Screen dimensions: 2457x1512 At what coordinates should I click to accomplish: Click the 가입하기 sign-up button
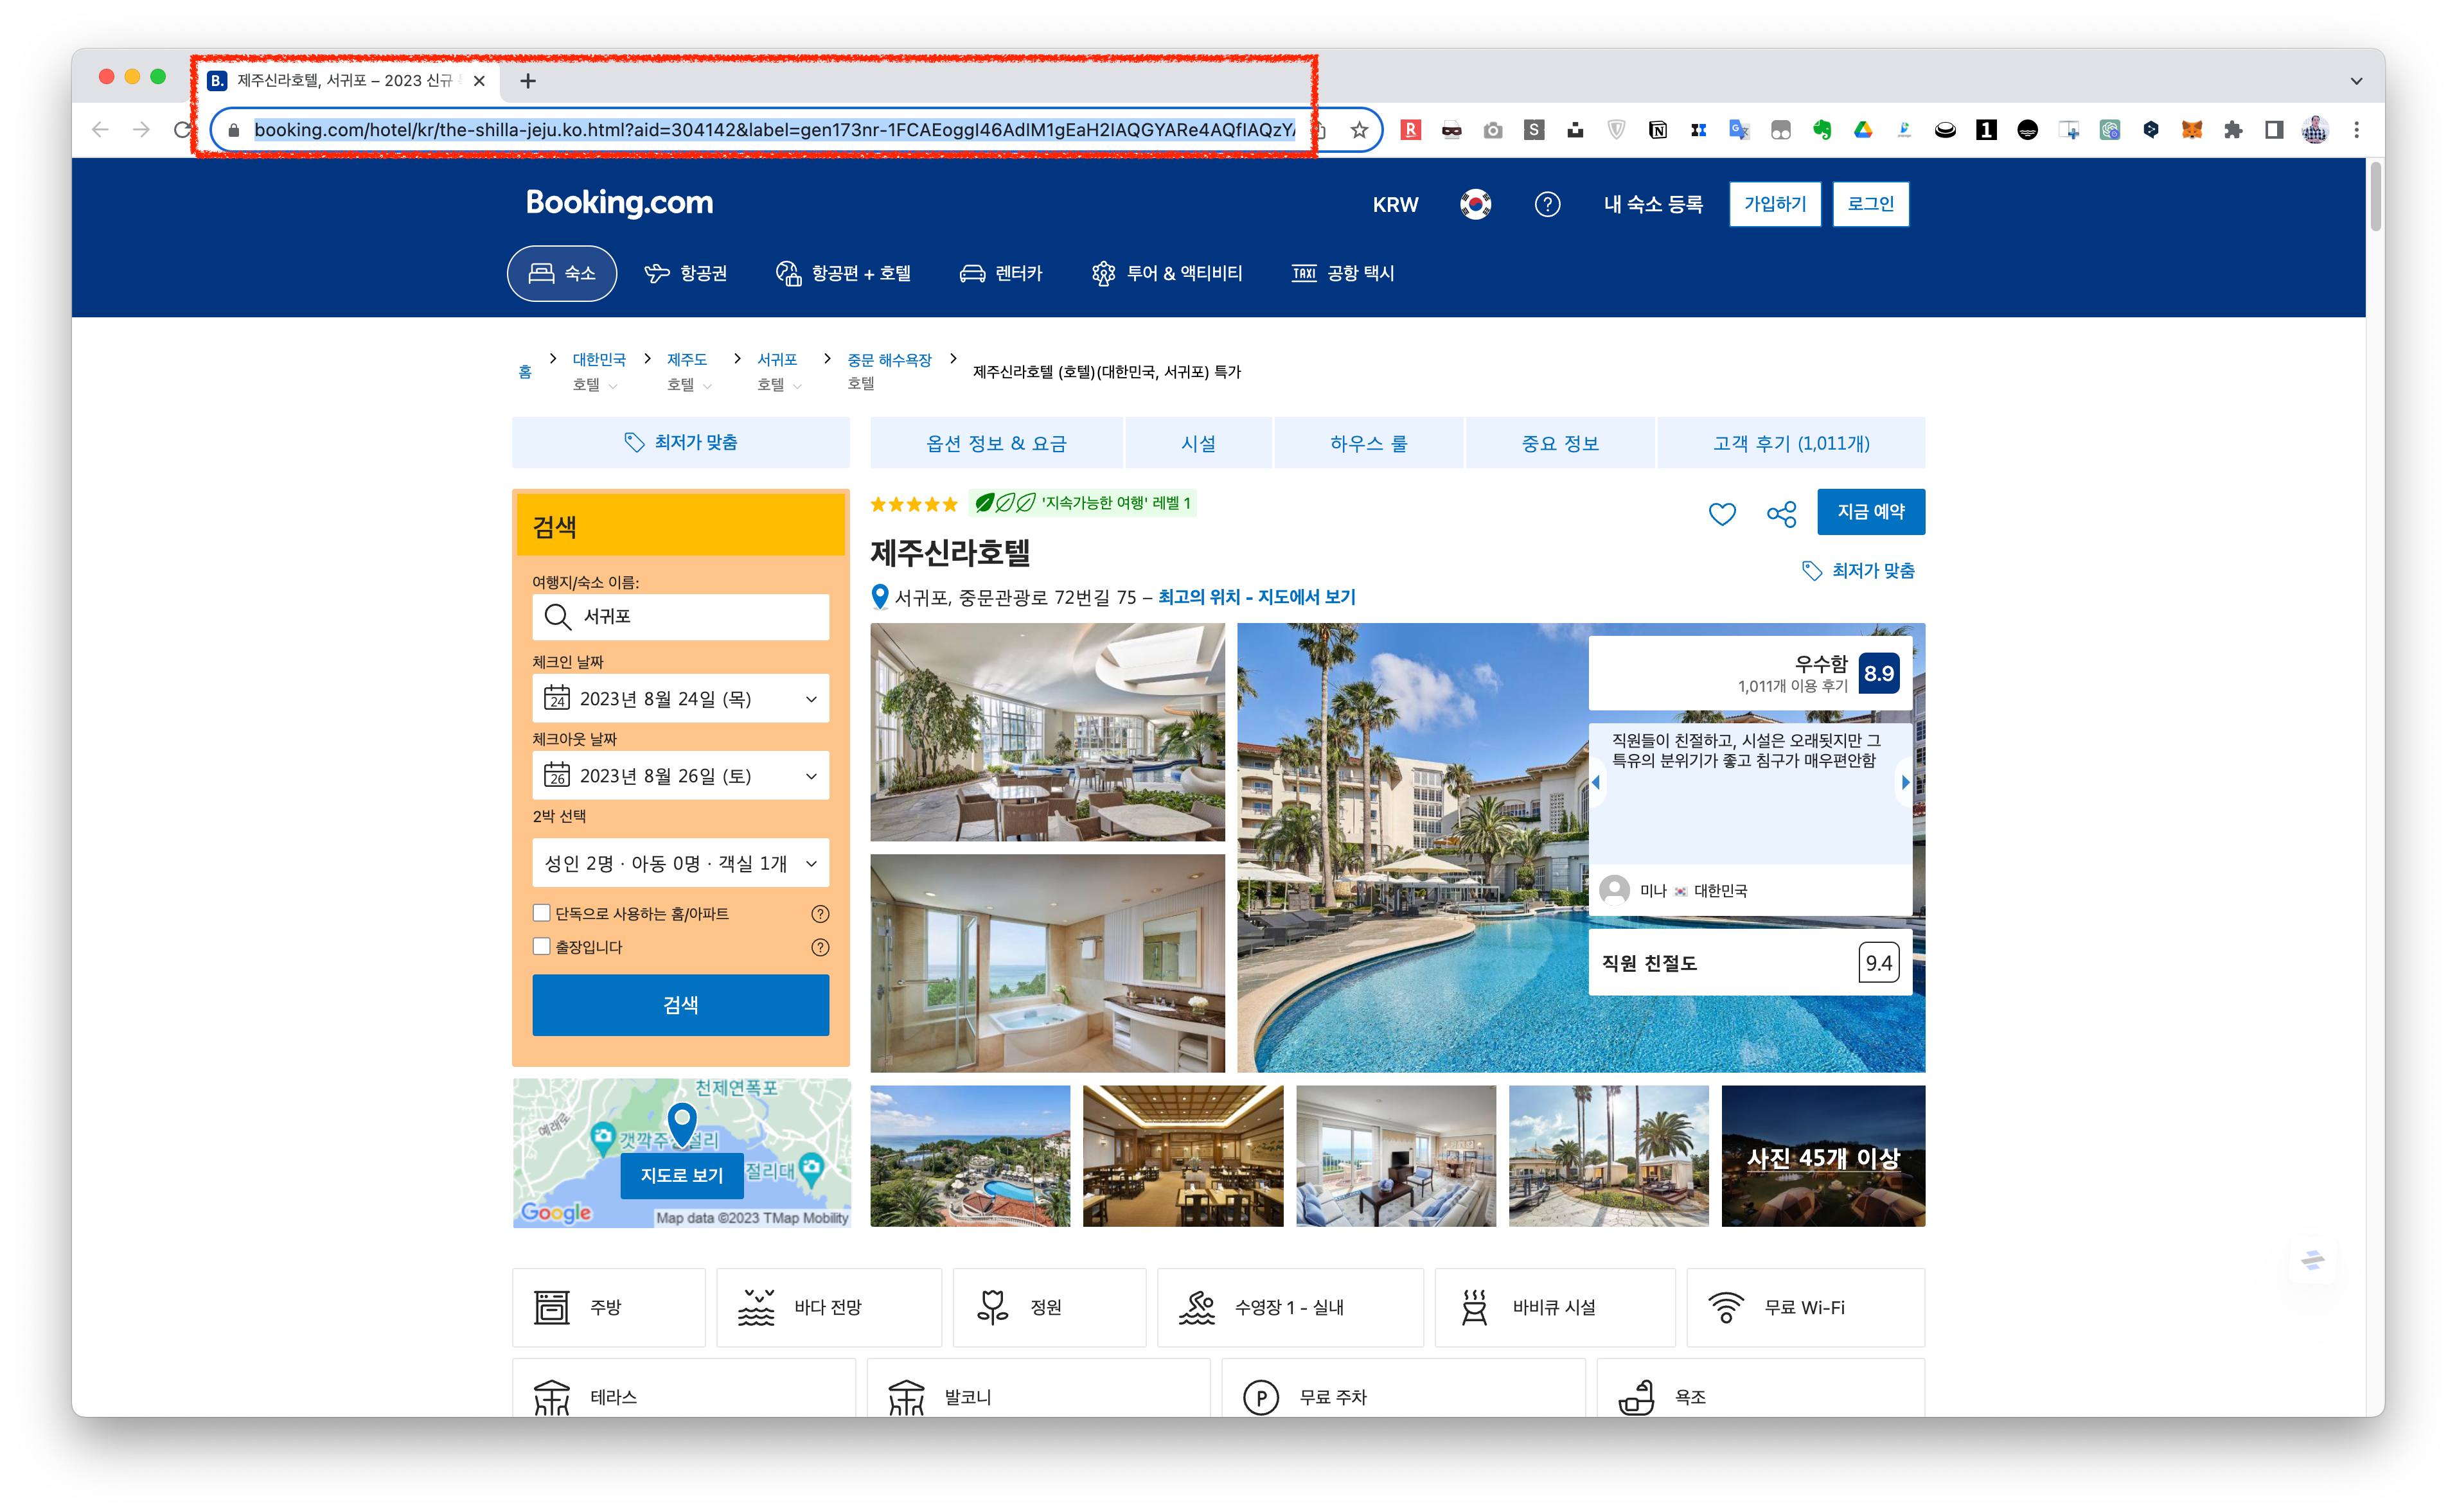click(x=1775, y=204)
